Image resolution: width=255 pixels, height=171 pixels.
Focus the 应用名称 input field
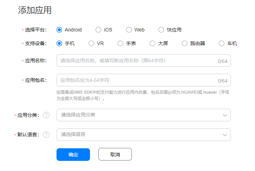click(x=144, y=60)
